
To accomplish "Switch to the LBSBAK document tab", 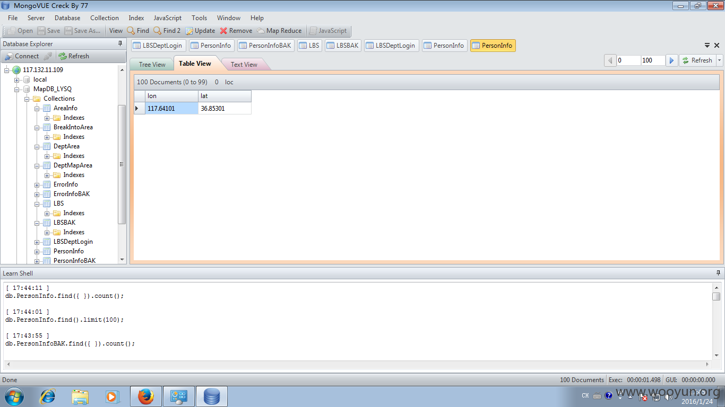I will pos(343,46).
